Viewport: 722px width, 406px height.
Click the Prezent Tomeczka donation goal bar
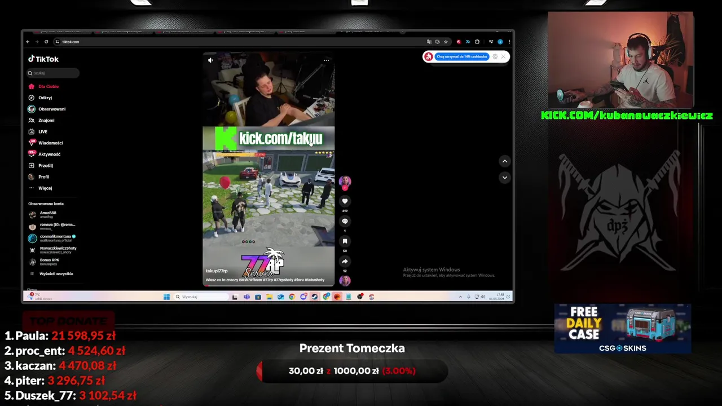(352, 370)
